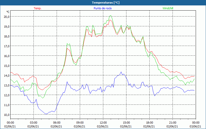Select the blue "Punto de rocío" legend label

pyautogui.click(x=102, y=8)
